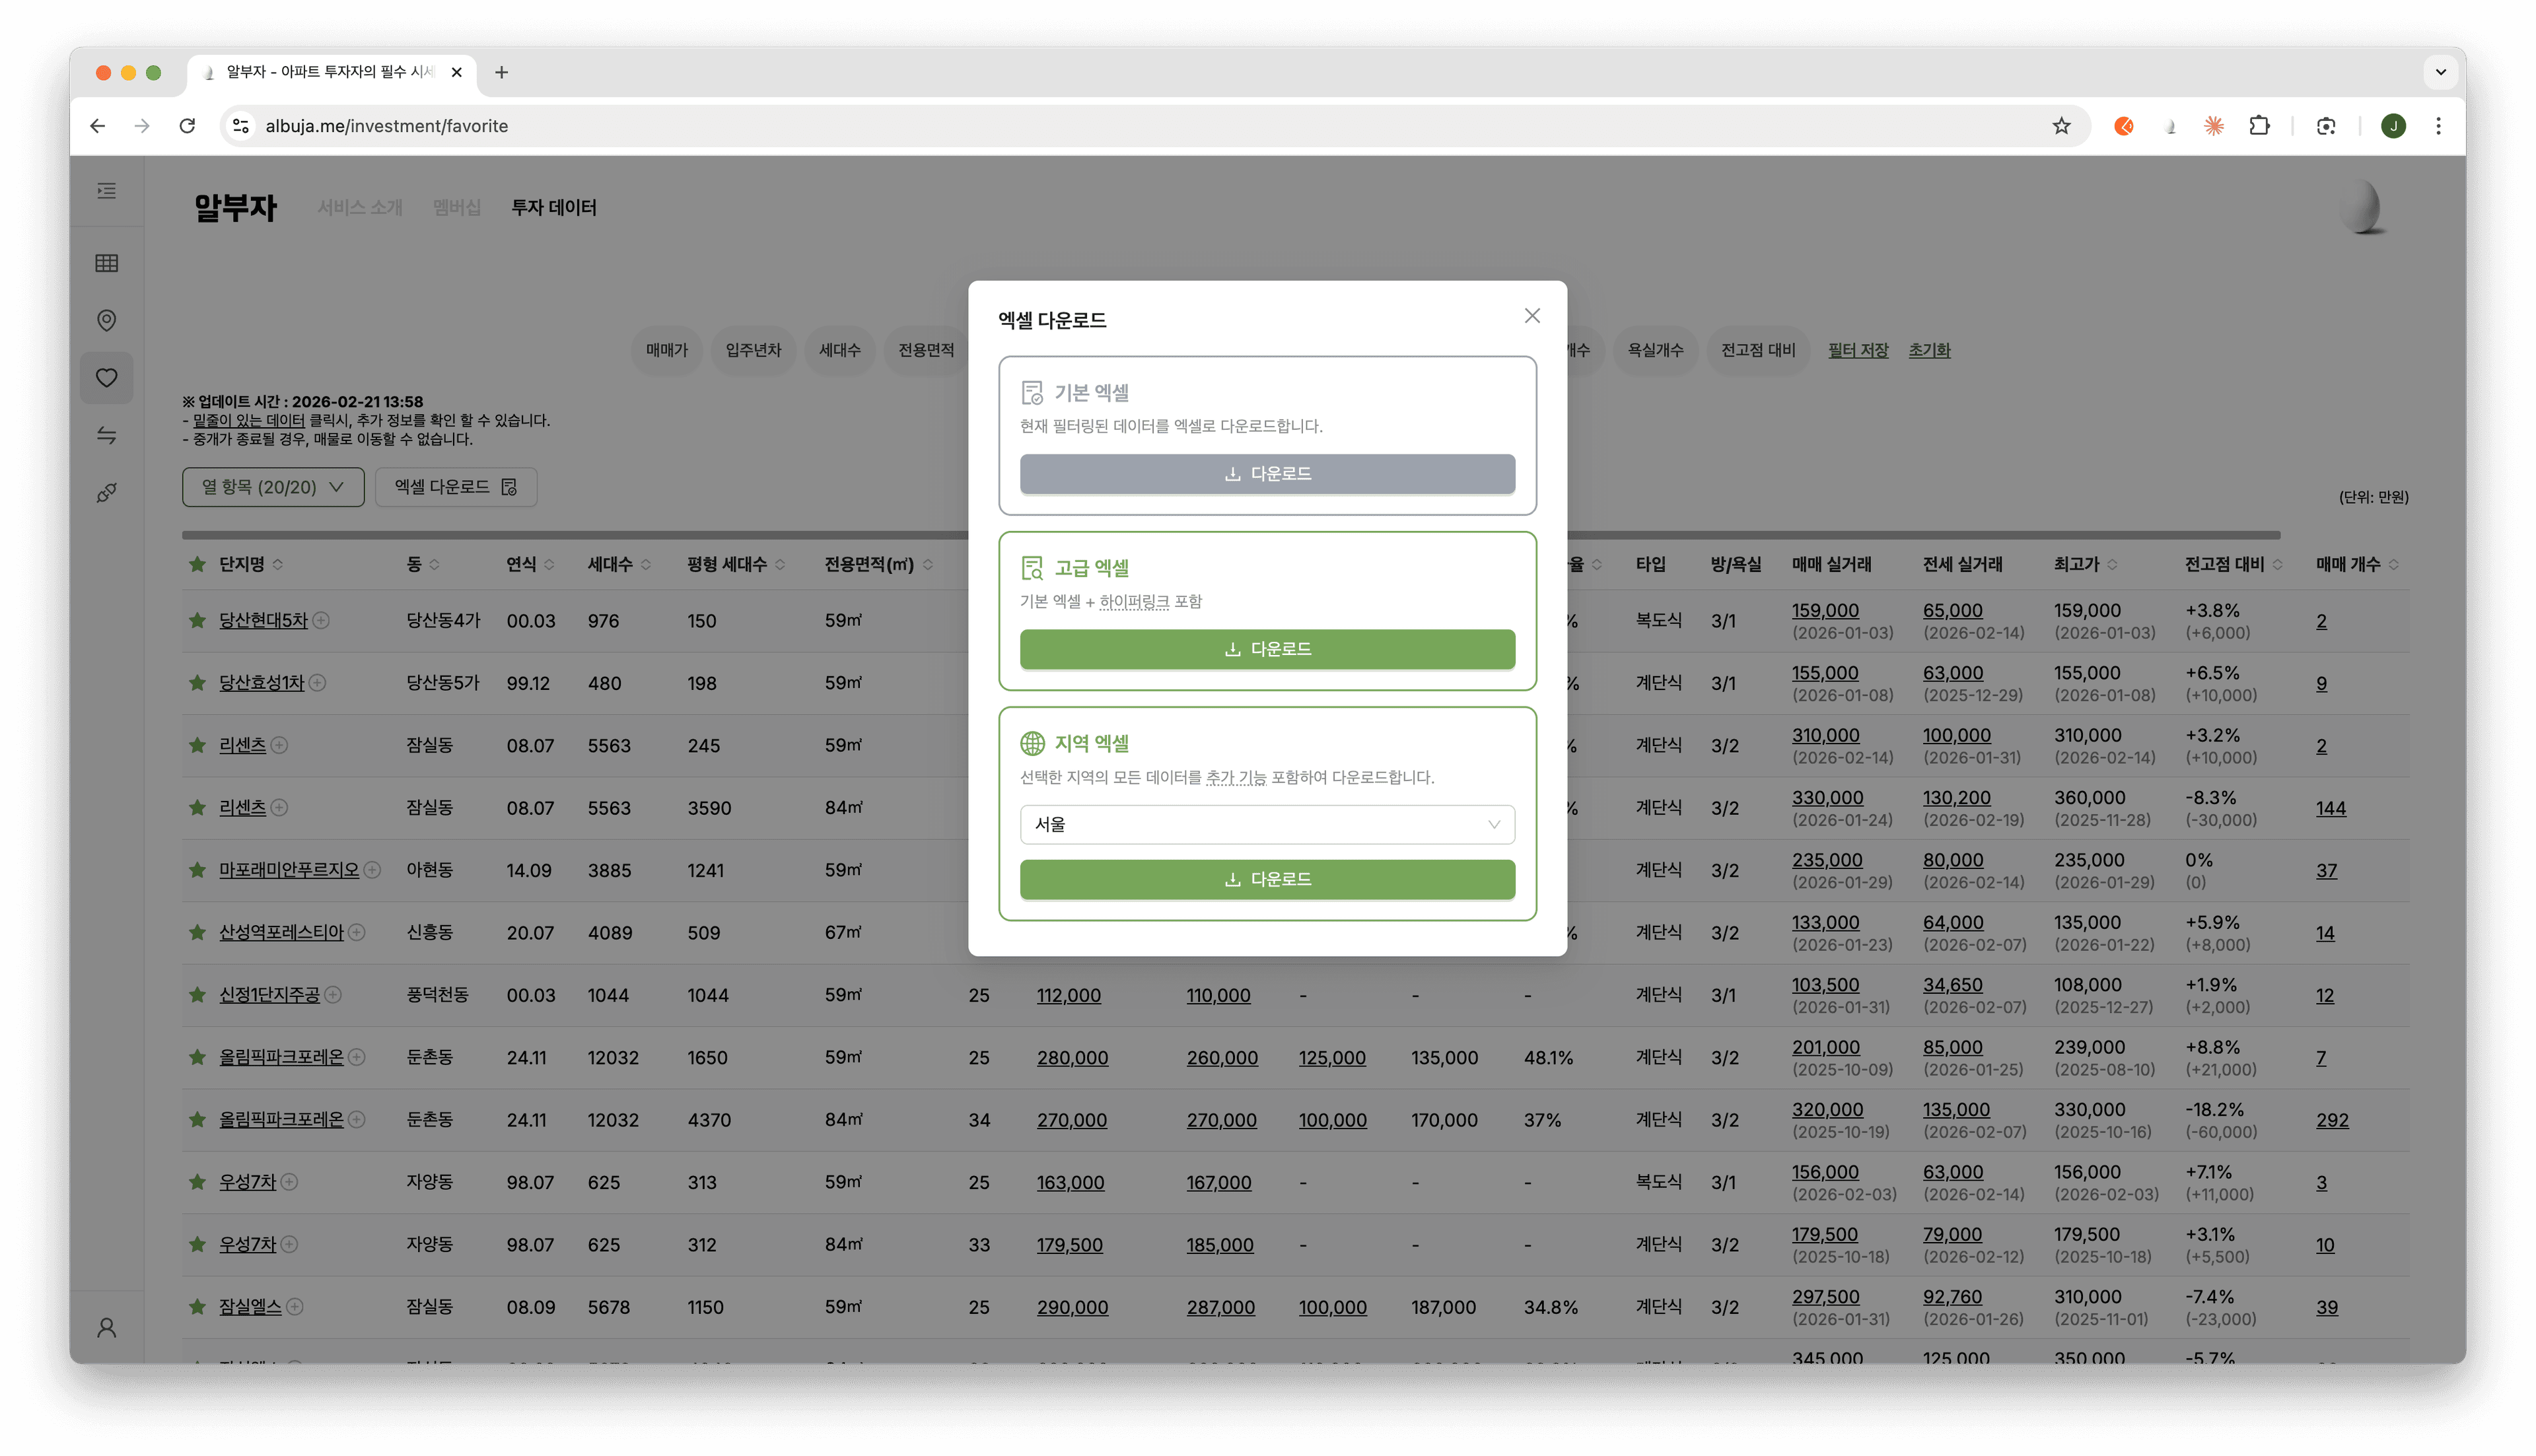Click the 엑셀 다운로드 button behind dialog
The image size is (2536, 1456).
click(456, 487)
